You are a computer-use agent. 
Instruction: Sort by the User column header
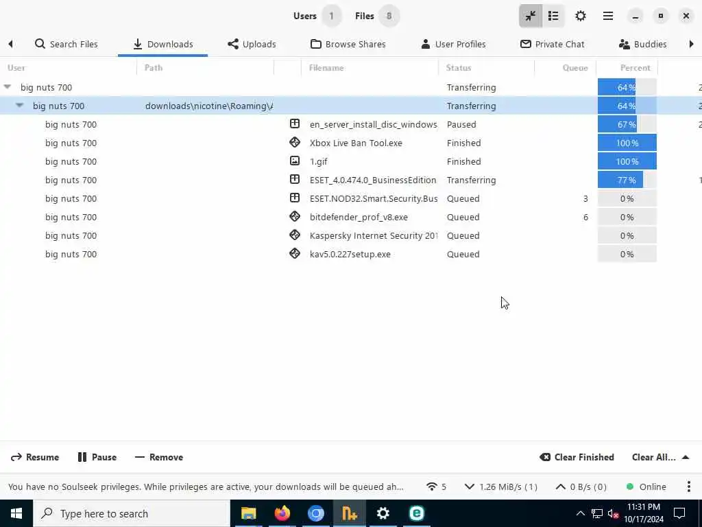(x=68, y=68)
